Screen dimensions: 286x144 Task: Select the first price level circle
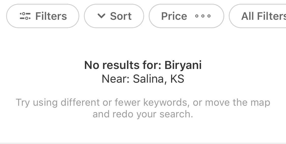tap(197, 16)
